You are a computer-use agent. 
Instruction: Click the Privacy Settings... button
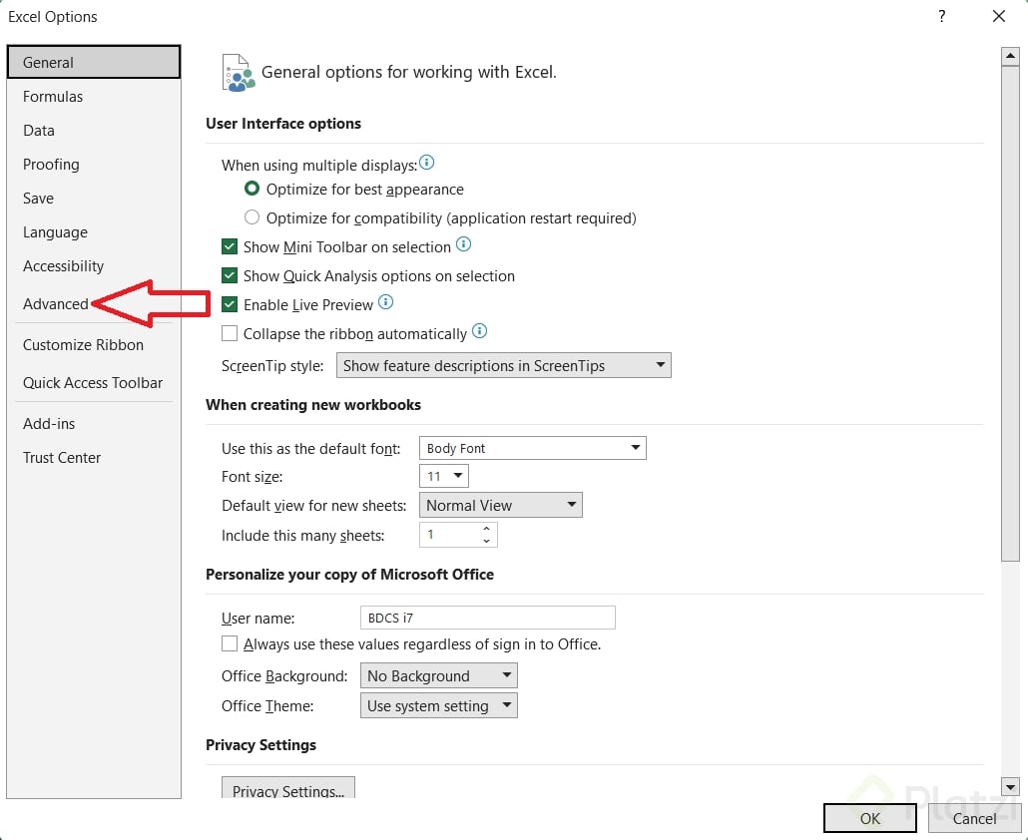coord(288,789)
